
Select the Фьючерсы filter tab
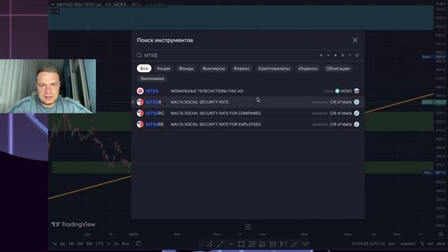pos(213,69)
